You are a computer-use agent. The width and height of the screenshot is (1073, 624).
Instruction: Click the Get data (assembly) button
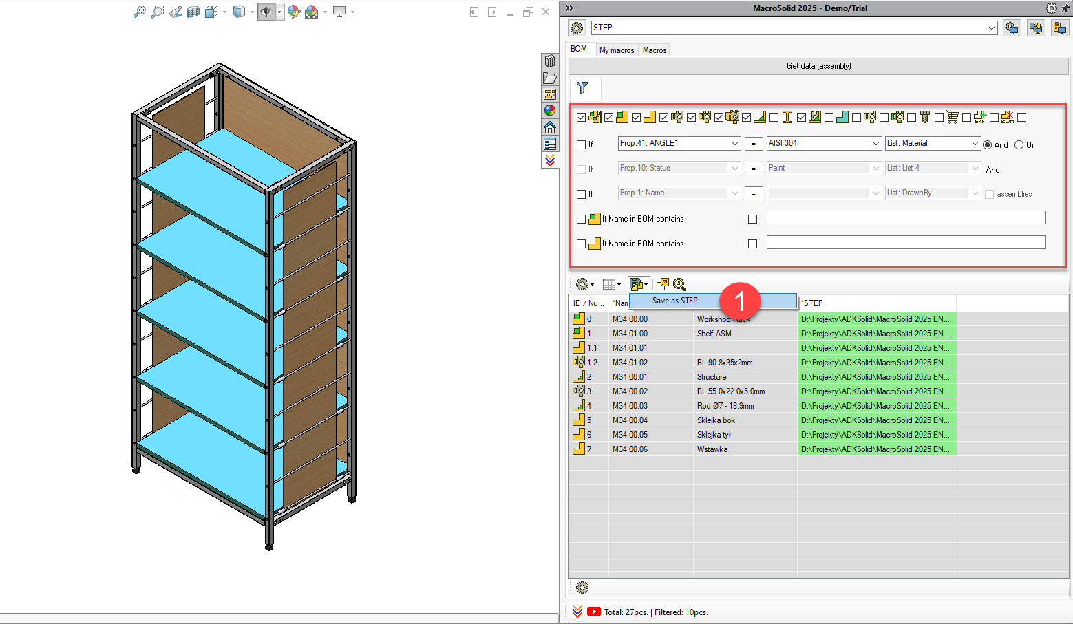(x=818, y=66)
